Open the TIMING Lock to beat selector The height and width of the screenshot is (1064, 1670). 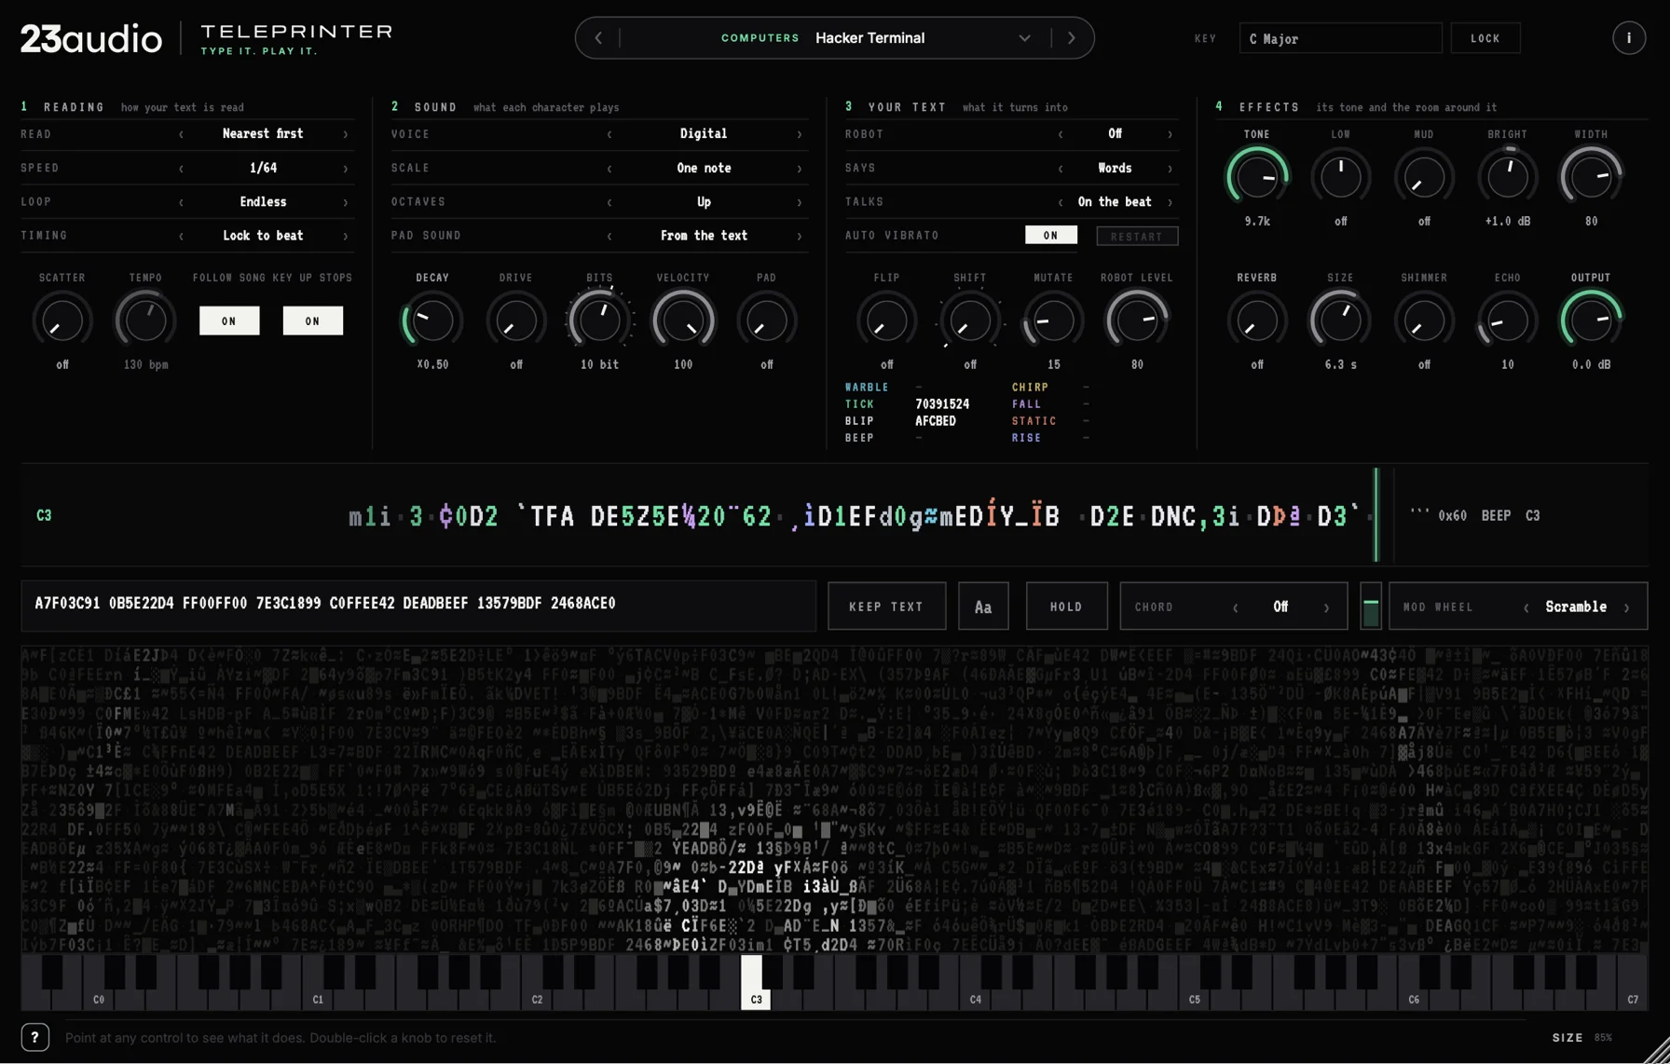coord(263,236)
